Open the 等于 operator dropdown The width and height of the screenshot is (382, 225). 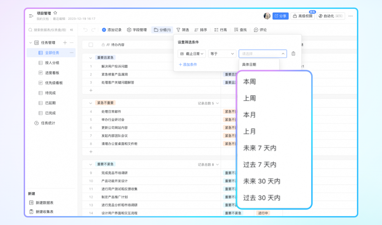222,54
